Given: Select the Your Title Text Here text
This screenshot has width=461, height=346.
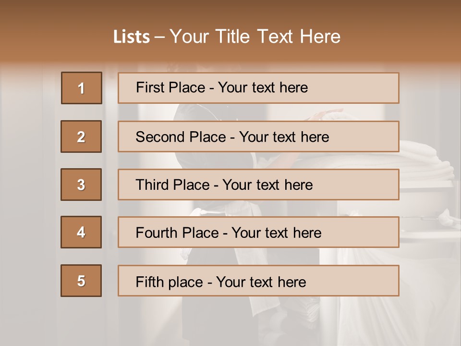Looking at the screenshot, I should [x=255, y=37].
